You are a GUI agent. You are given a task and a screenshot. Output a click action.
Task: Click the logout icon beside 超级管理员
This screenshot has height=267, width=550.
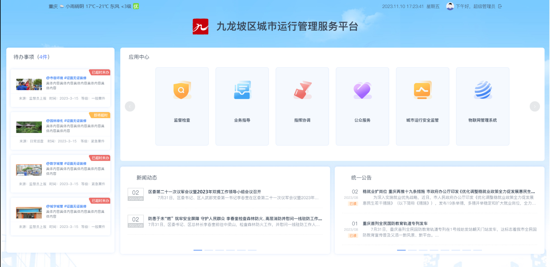pos(500,6)
